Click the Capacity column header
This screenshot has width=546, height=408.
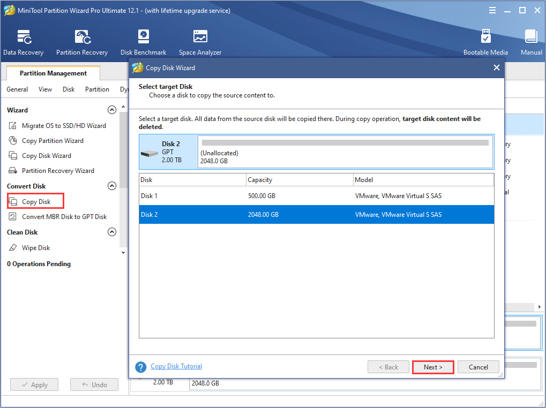pyautogui.click(x=300, y=180)
